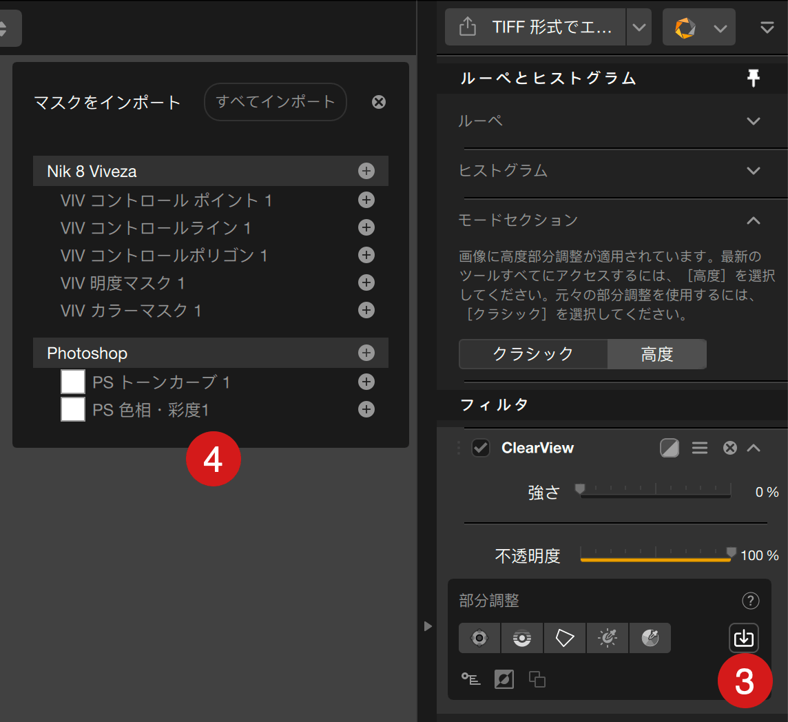Collapse the モードセクション section
The width and height of the screenshot is (788, 722).
coord(754,220)
